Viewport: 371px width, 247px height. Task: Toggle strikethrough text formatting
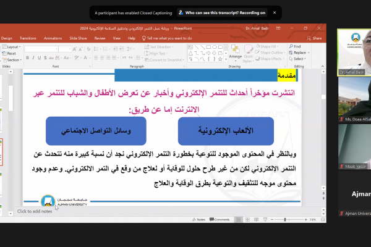pos(51,57)
